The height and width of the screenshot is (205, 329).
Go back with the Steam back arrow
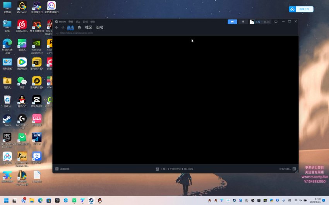(57, 27)
